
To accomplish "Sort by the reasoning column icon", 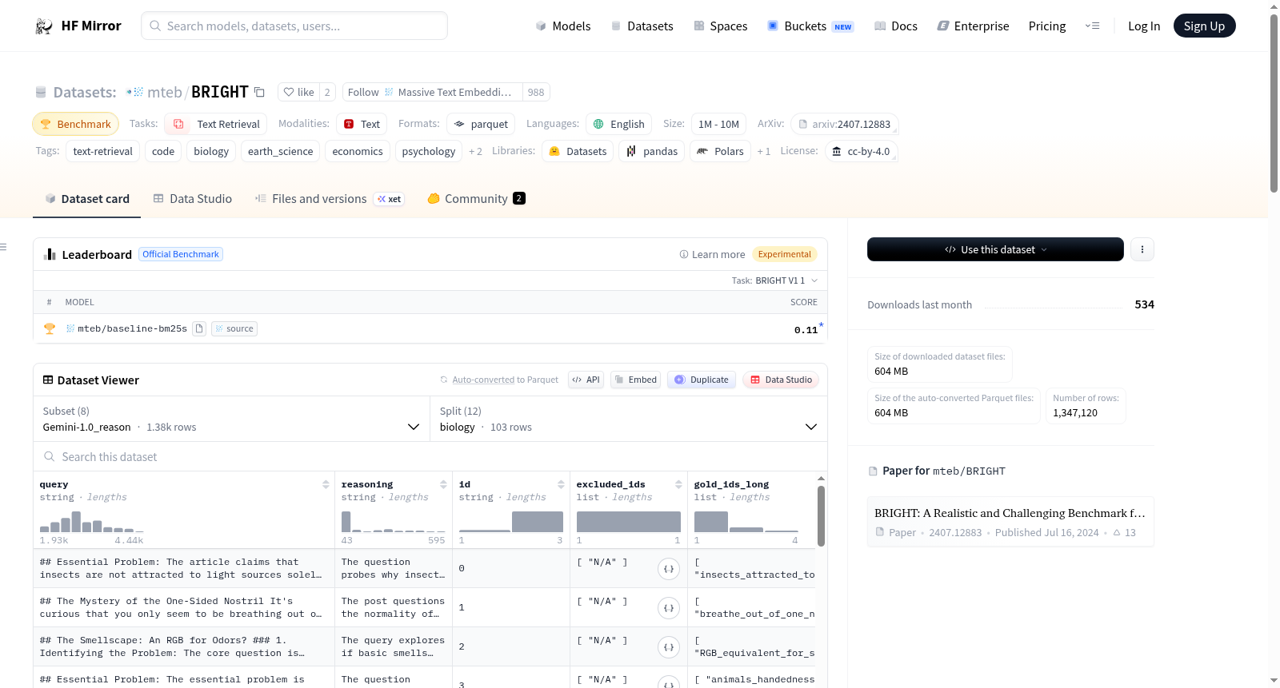I will (x=443, y=484).
